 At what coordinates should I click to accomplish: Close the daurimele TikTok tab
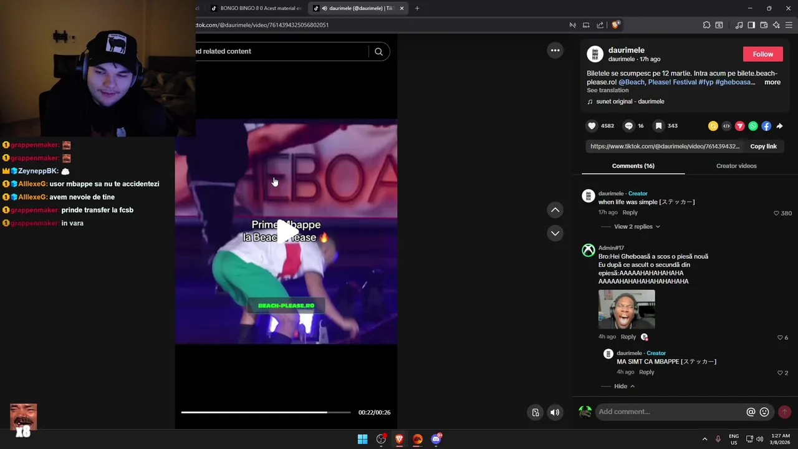pyautogui.click(x=401, y=8)
